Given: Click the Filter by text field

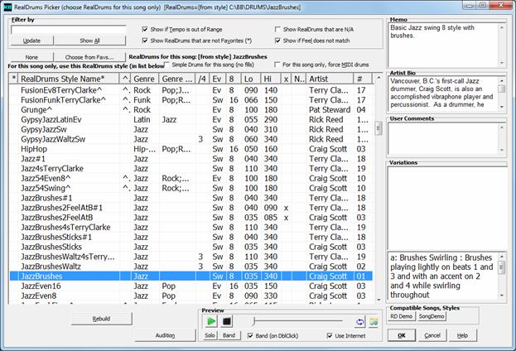Looking at the screenshot, I should pyautogui.click(x=69, y=30).
